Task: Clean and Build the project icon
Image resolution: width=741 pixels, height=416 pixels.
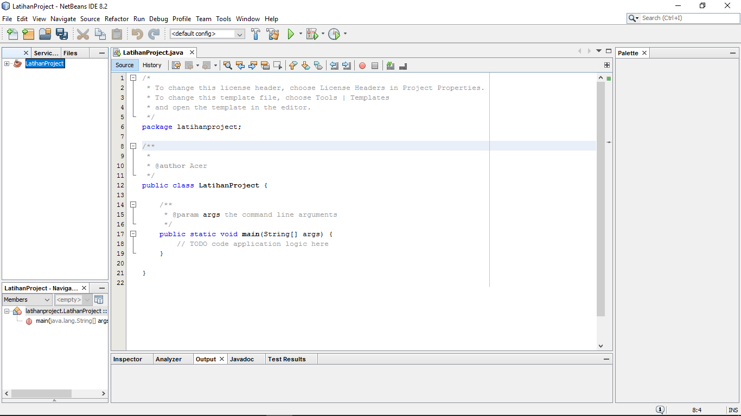Action: coord(273,34)
